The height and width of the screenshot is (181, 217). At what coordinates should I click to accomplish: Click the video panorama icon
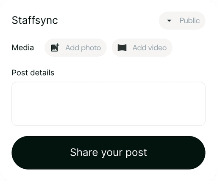122,48
